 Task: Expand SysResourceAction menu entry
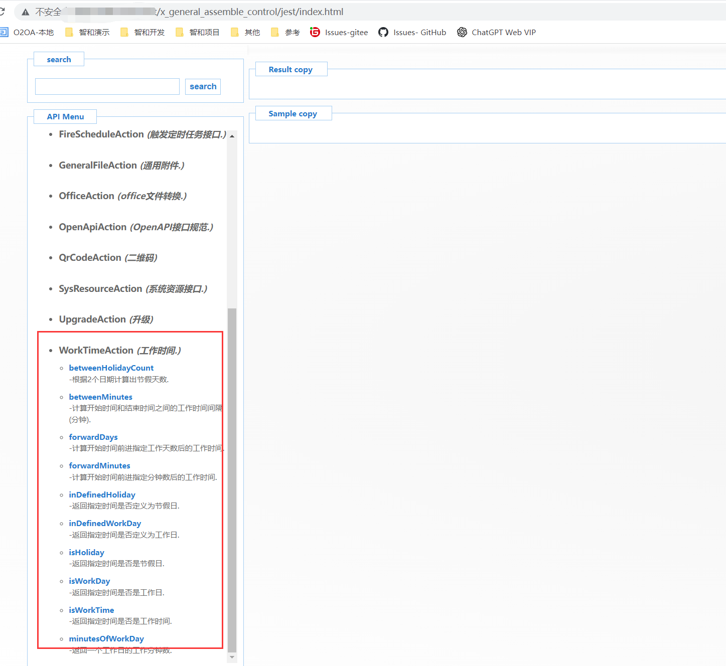[133, 289]
